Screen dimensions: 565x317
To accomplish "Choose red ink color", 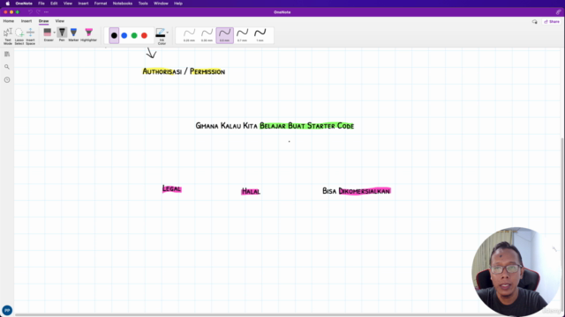I will pos(144,35).
